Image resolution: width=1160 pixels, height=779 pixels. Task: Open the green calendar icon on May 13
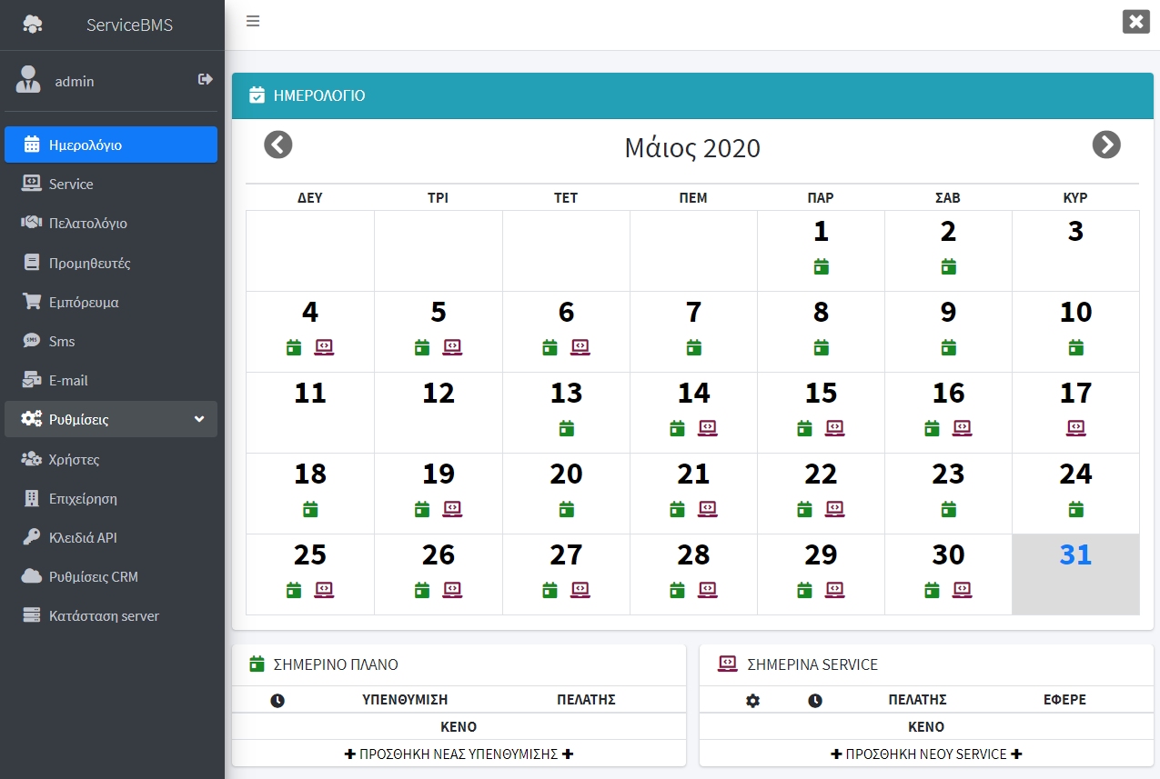pos(566,428)
